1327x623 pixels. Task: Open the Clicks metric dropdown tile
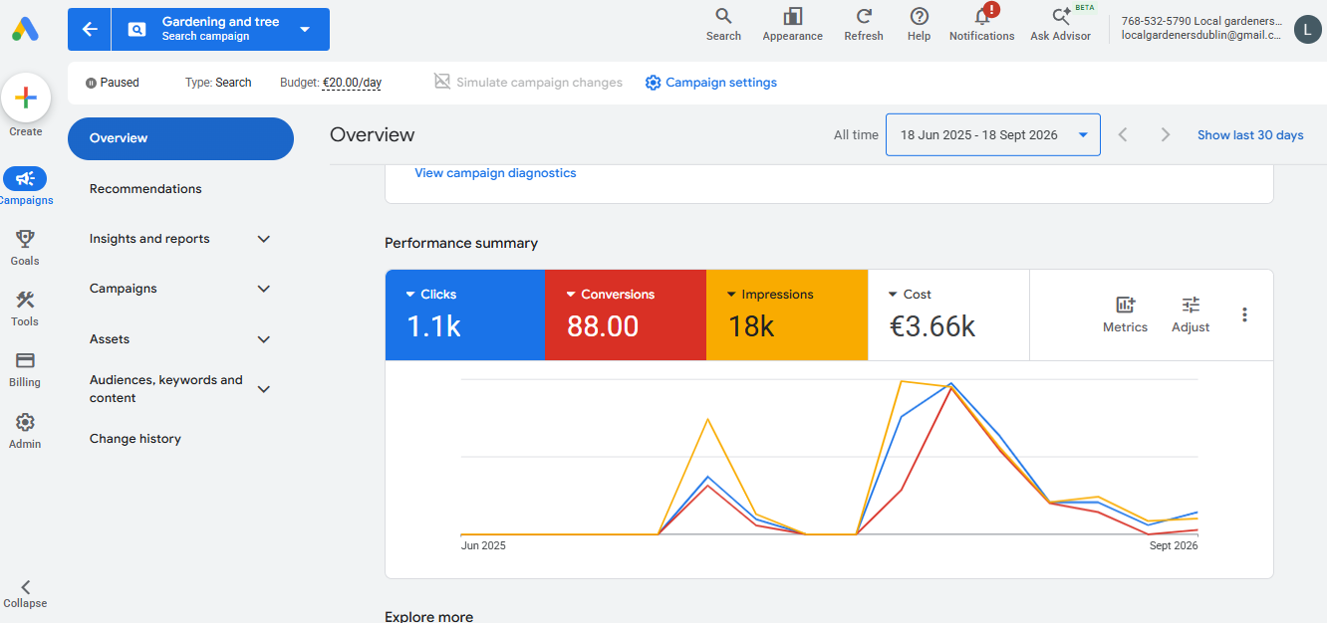click(x=465, y=314)
